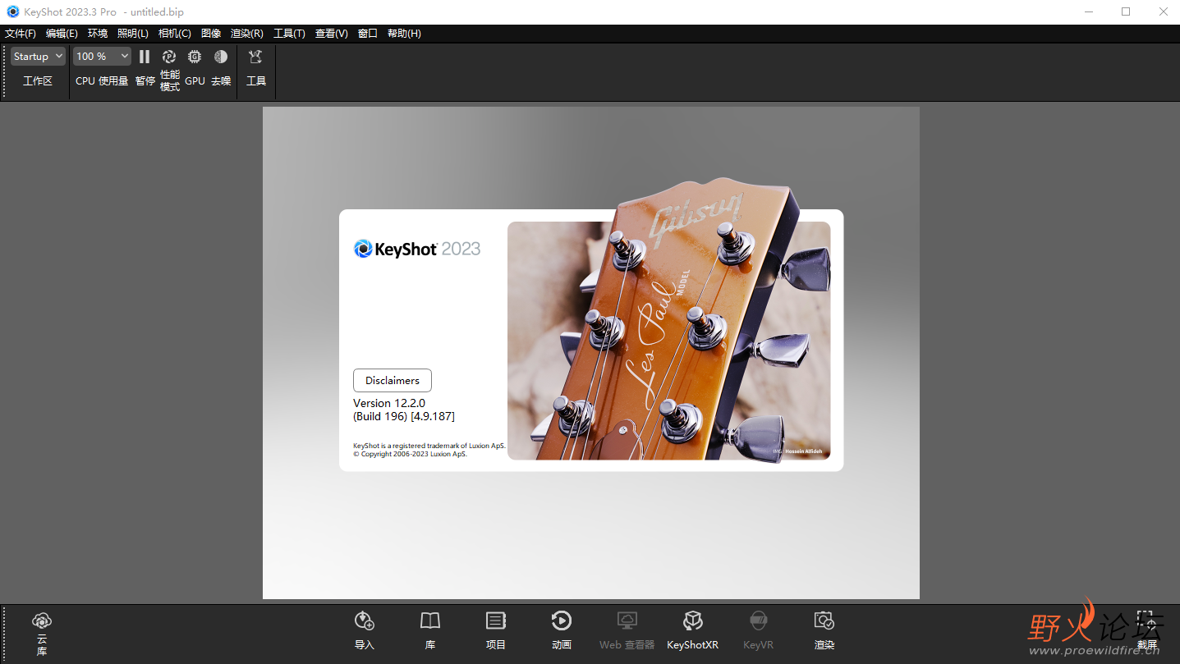Screen dimensions: 1180x664
Task: Open the Project (项目) panel
Action: point(496,620)
